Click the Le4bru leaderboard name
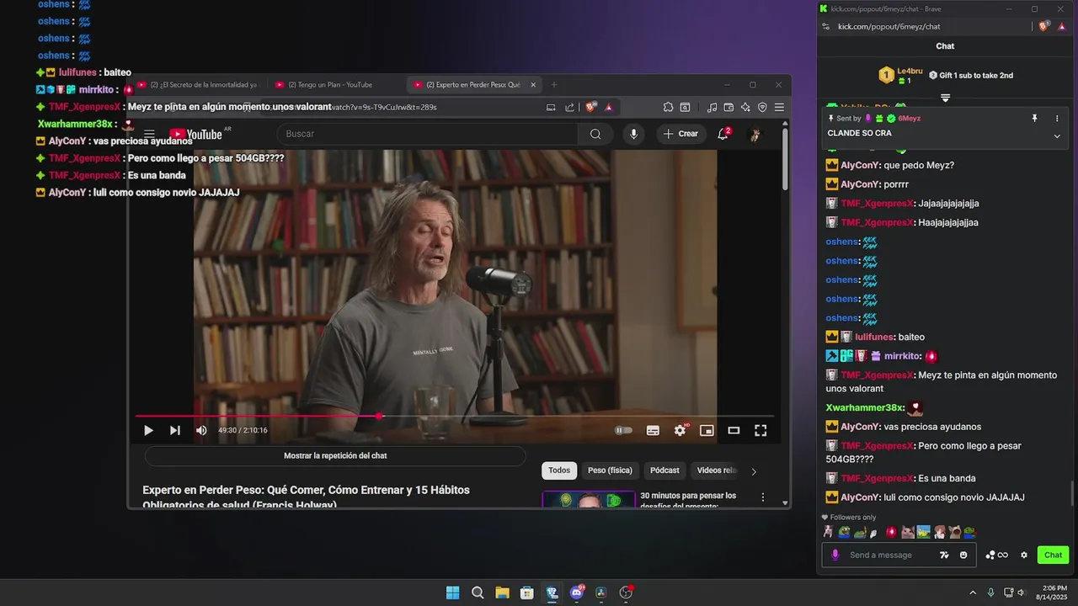Screen dimensions: 1078x606 [910, 71]
